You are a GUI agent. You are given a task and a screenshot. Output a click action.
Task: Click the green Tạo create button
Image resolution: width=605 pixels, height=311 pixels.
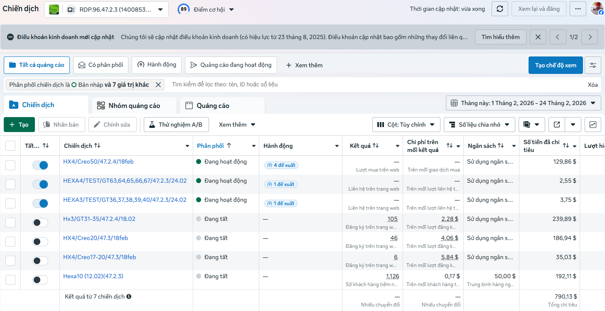click(x=19, y=125)
